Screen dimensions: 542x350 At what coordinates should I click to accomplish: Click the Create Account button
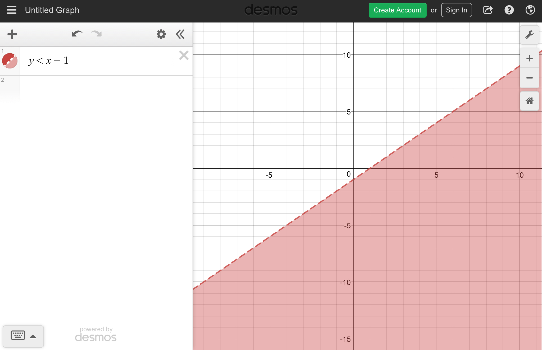tap(397, 10)
